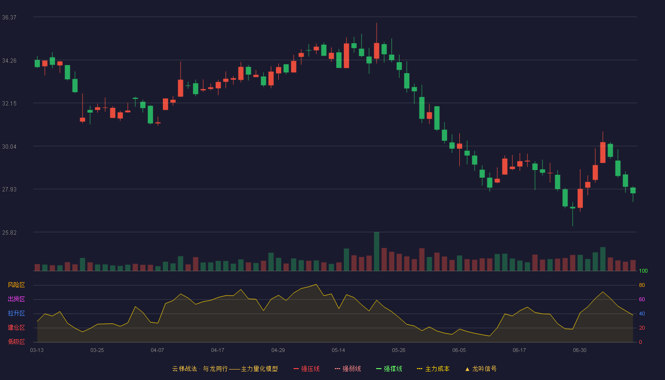Click the 03-25 date label
The width and height of the screenshot is (665, 380).
97,350
